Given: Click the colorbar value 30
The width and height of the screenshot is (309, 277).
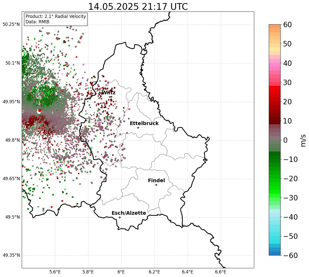Looking at the screenshot, I should point(288,83).
